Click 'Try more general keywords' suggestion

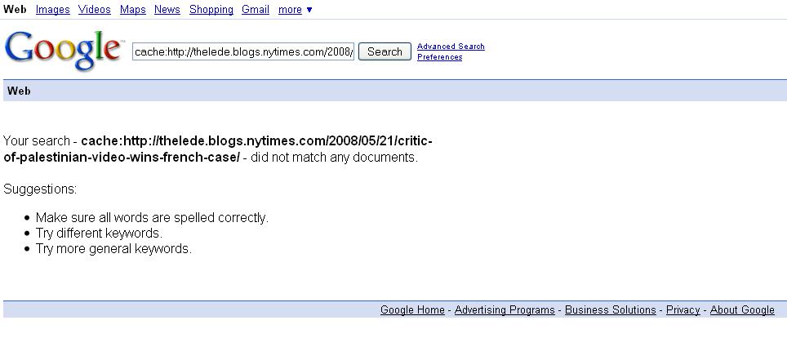pos(113,249)
